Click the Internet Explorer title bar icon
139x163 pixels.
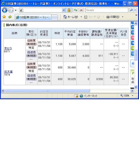(x=3, y=4)
